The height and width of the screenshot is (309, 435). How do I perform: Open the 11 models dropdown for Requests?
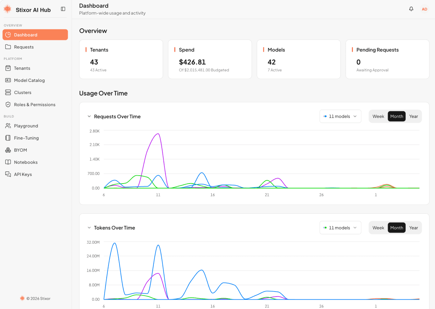click(x=340, y=116)
